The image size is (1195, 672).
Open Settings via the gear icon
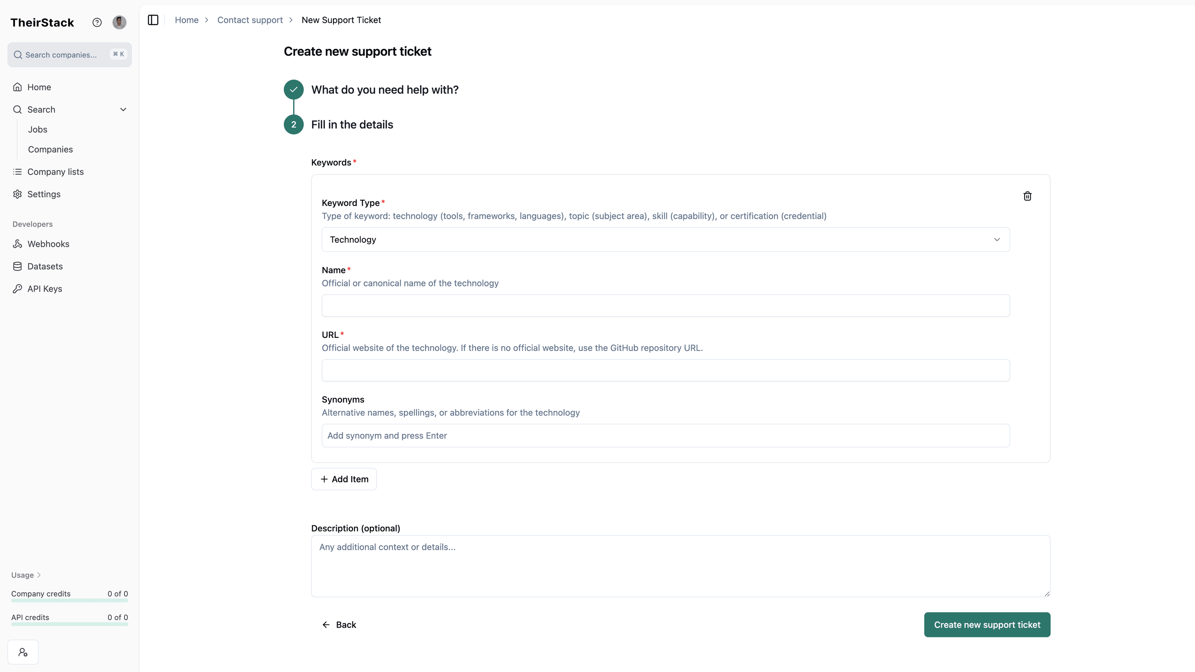(17, 194)
